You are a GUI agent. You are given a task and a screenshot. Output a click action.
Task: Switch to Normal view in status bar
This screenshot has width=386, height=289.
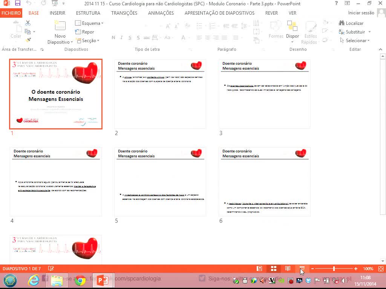[259, 269]
